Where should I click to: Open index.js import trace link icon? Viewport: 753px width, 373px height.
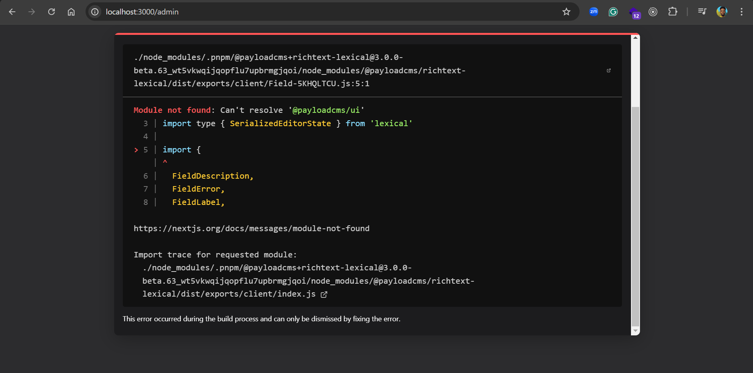324,295
